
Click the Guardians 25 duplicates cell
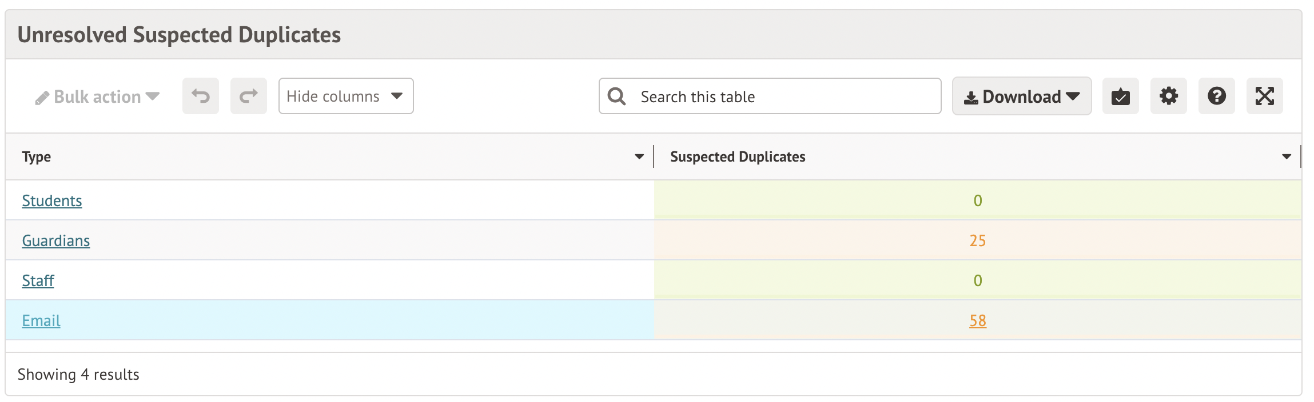click(977, 240)
